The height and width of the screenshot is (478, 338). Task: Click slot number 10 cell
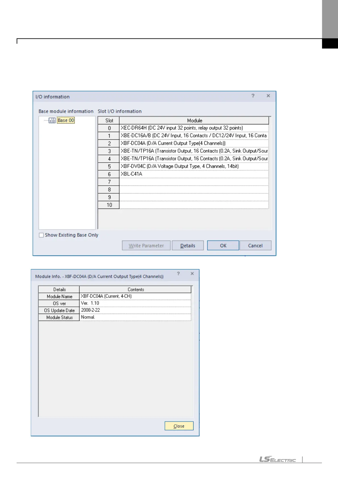pyautogui.click(x=109, y=205)
